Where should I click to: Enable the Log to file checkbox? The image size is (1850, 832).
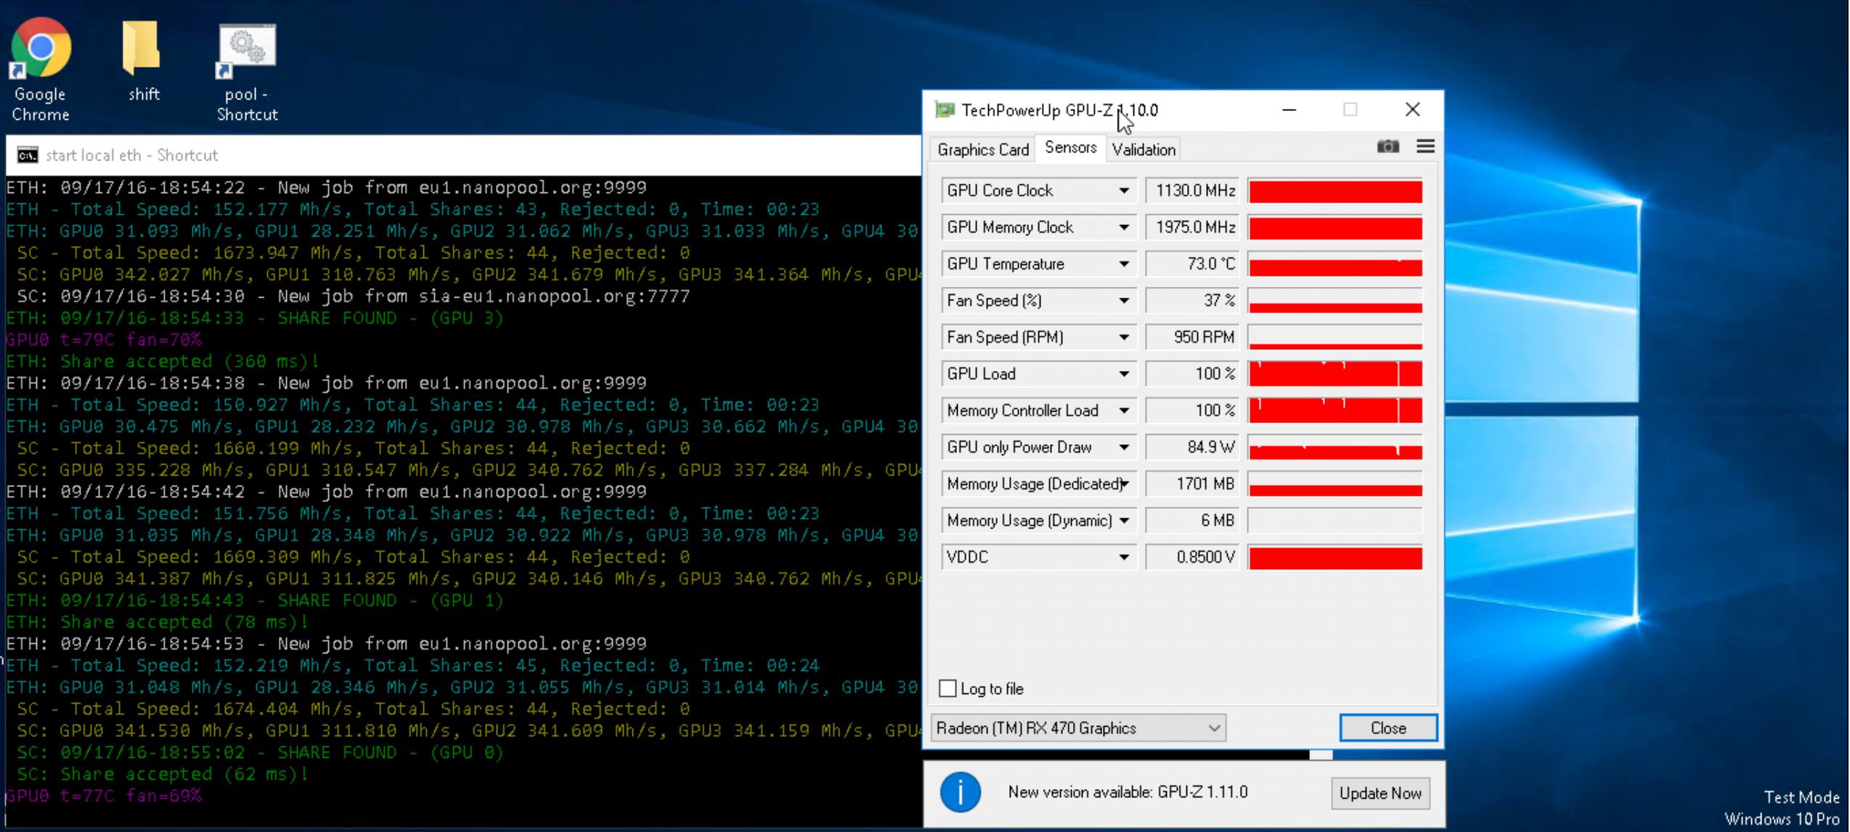(x=948, y=688)
